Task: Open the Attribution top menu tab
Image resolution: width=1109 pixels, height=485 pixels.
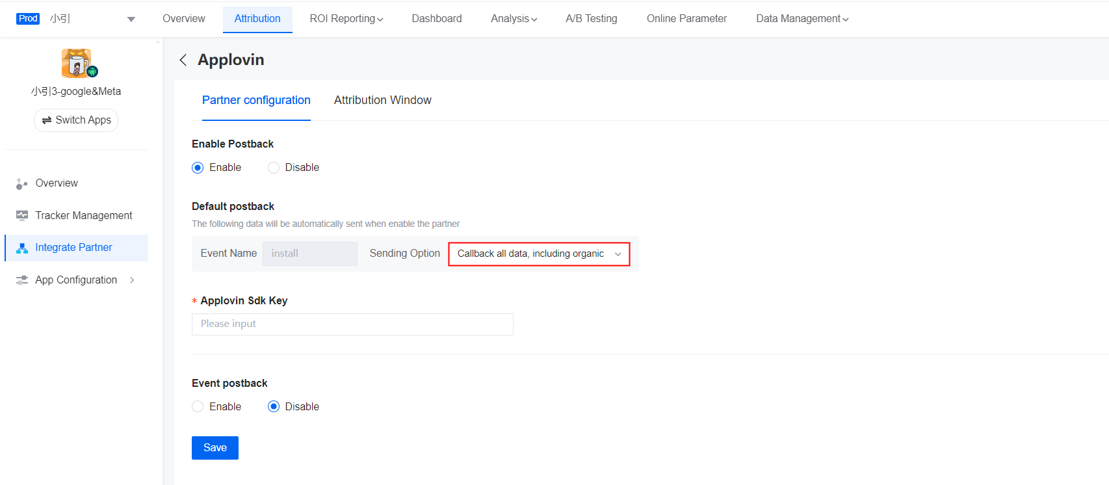Action: tap(257, 19)
